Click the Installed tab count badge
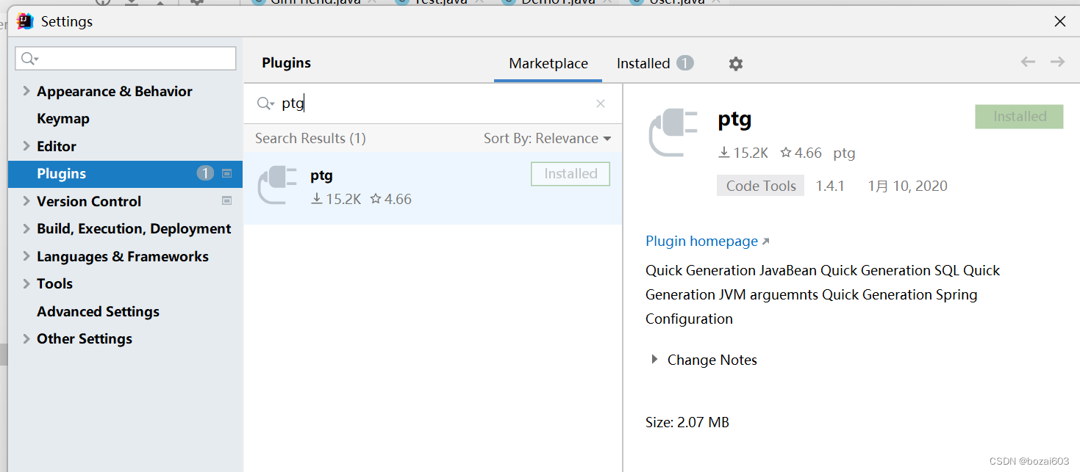The image size is (1080, 472). click(685, 63)
